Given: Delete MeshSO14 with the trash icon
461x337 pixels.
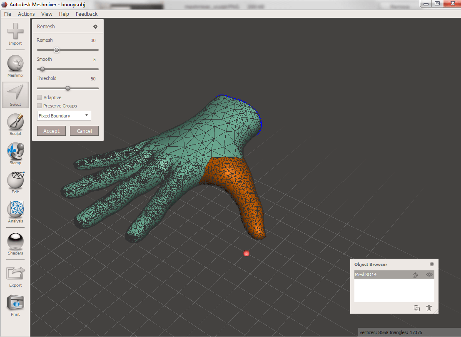Looking at the screenshot, I should point(429,308).
